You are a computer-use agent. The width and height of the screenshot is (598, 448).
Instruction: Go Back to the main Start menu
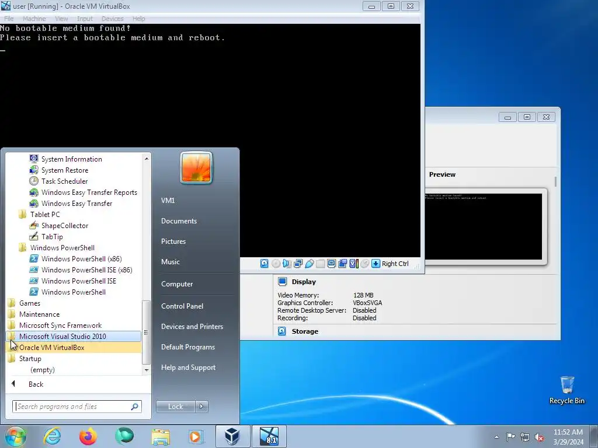tap(36, 384)
